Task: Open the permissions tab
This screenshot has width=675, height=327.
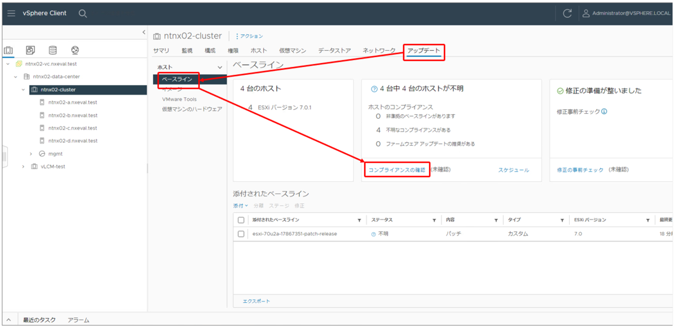Action: [233, 51]
